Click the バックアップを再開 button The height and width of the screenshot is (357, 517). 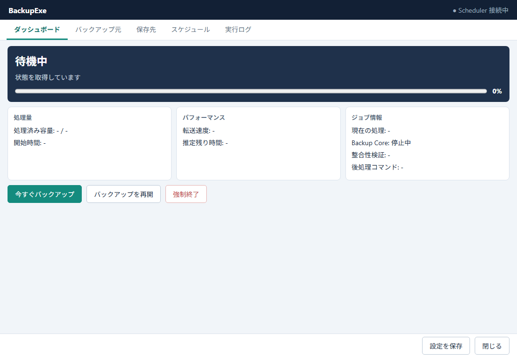pos(124,194)
